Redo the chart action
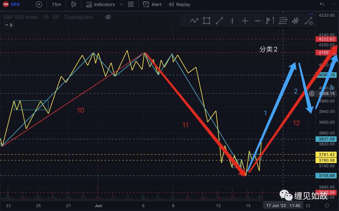Image resolution: width=339 pixels, height=211 pixels. pyautogui.click(x=334, y=4)
